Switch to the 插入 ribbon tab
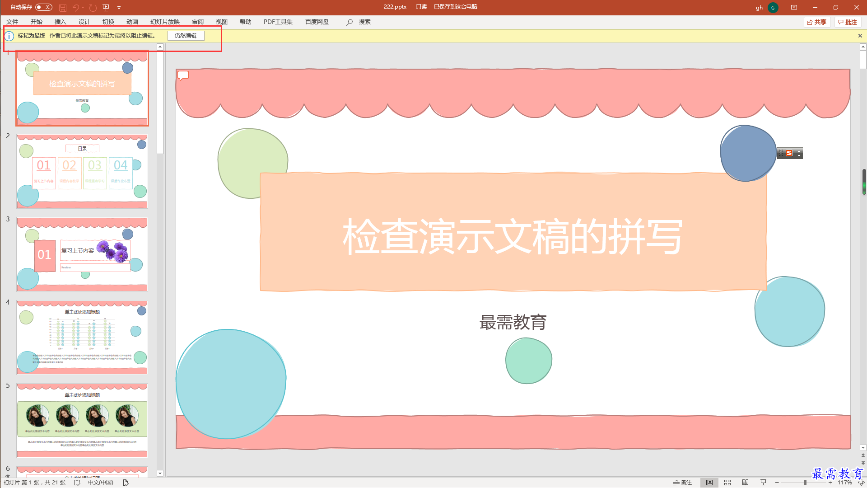Image resolution: width=867 pixels, height=488 pixels. [61, 22]
